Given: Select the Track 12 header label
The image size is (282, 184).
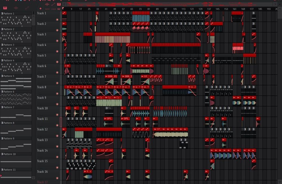Looking at the screenshot, I should pyautogui.click(x=42, y=130).
